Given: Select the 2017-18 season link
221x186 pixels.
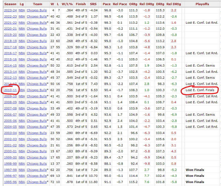Looking at the screenshot, I should pyautogui.click(x=10, y=47).
